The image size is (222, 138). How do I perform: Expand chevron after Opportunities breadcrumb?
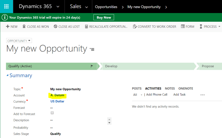(x=123, y=7)
